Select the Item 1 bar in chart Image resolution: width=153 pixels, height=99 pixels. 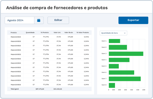point(114,41)
